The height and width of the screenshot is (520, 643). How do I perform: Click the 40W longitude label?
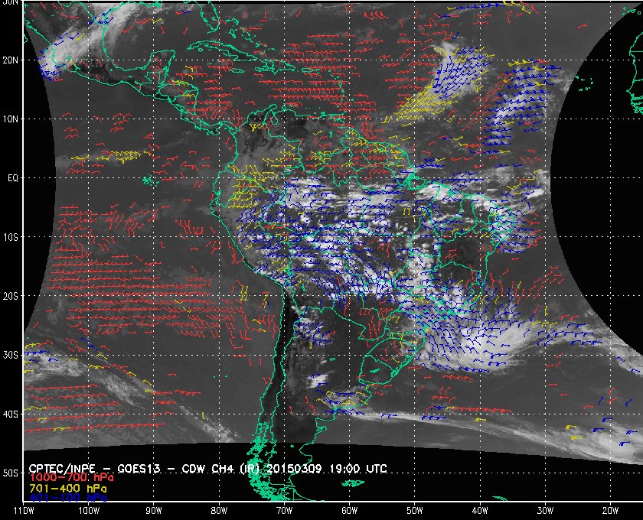coord(480,511)
